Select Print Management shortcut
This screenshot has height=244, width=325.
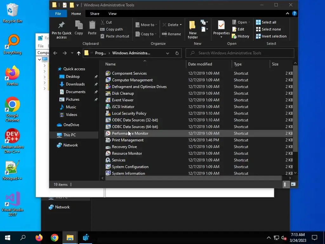coord(199,140)
